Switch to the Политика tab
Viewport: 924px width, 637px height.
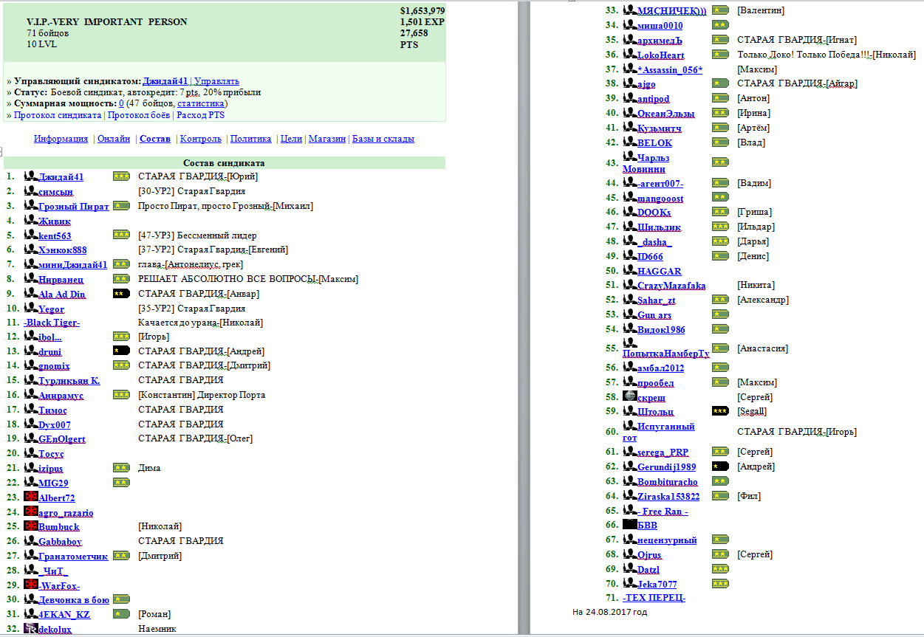pyautogui.click(x=251, y=139)
